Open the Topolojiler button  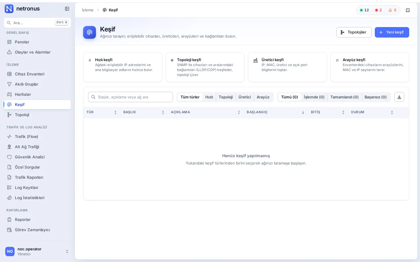354,32
